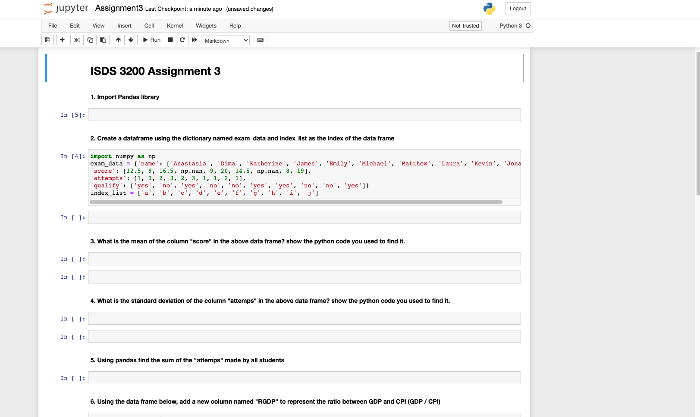Insert a new cell below
This screenshot has width=700, height=417.
(62, 40)
